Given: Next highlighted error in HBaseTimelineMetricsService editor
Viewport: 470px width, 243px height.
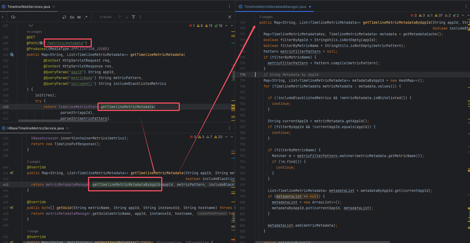Looking at the screenshot, I should point(232,137).
